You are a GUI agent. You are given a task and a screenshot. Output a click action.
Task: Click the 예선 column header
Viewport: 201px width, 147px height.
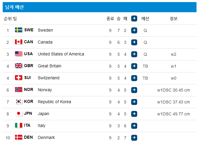[x=145, y=18]
